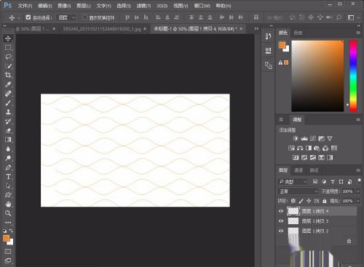Open the layer opacity dropdown arrow
Image resolution: width=364 pixels, height=267 pixels.
click(358, 192)
